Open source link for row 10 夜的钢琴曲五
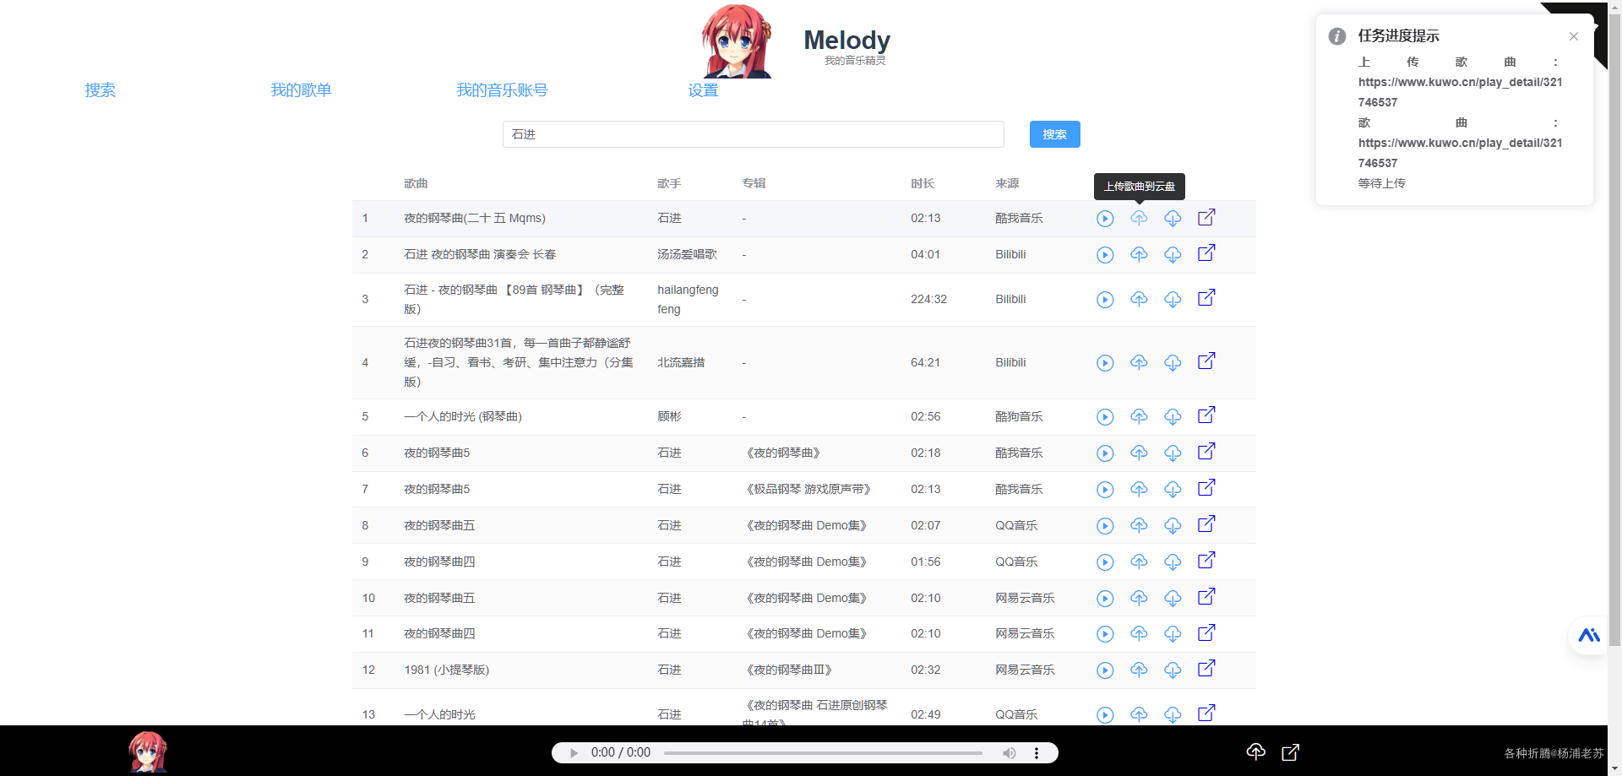1622x776 pixels. 1206,597
